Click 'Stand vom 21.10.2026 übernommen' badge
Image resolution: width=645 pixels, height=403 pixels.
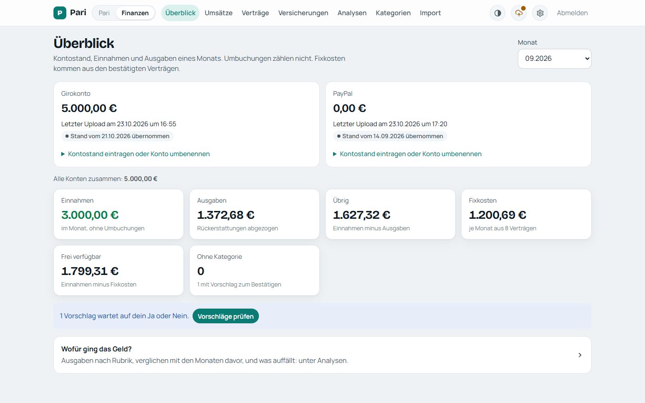tap(117, 136)
